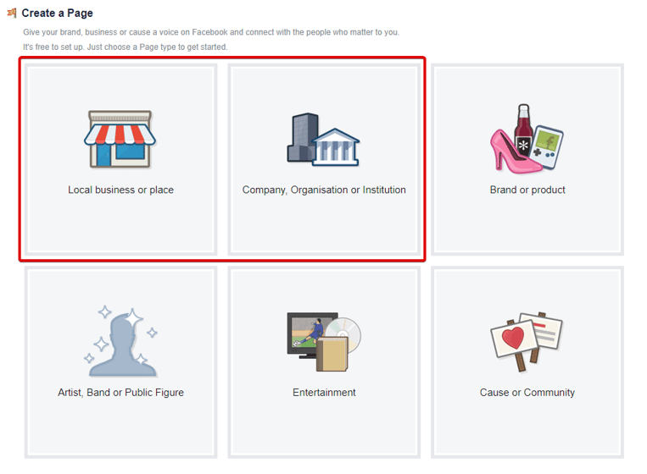Click the TV and CD entertainment icon
Image resolution: width=647 pixels, height=474 pixels.
click(324, 341)
